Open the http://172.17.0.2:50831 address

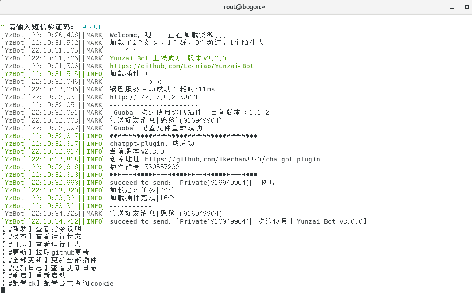(154, 97)
